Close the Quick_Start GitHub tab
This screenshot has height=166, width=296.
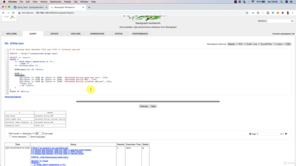click(46, 7)
